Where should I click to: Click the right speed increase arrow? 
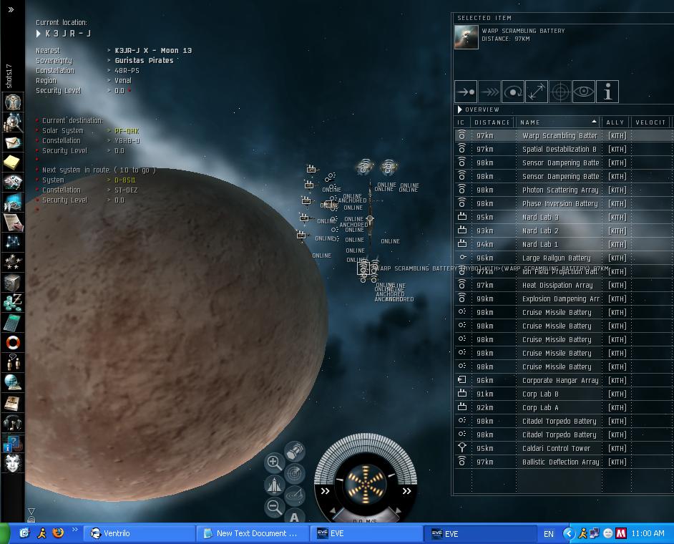click(x=398, y=511)
